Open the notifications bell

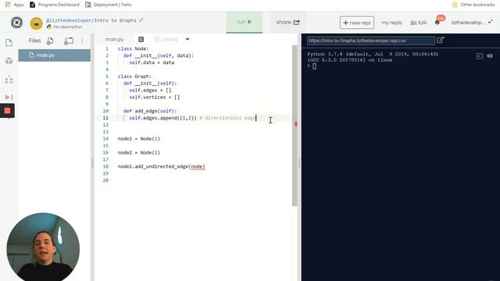(x=437, y=23)
